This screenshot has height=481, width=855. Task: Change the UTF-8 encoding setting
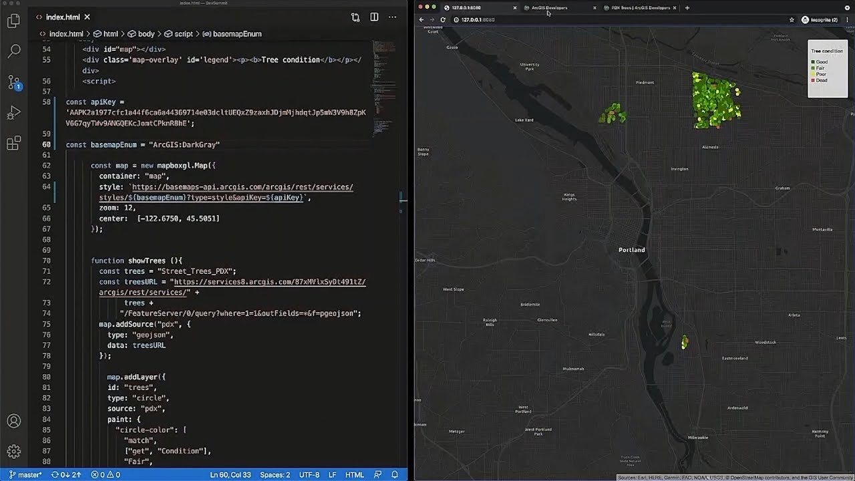click(x=309, y=475)
